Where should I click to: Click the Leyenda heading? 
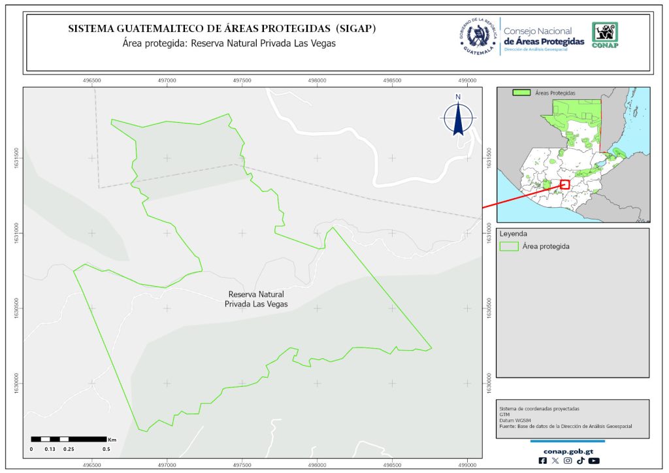[514, 233]
